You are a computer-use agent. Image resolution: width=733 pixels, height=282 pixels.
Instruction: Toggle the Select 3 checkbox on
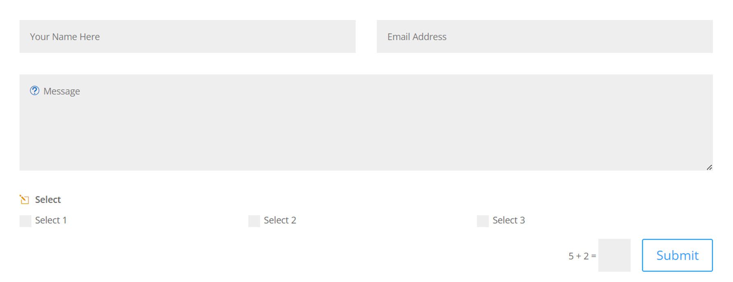coord(483,220)
